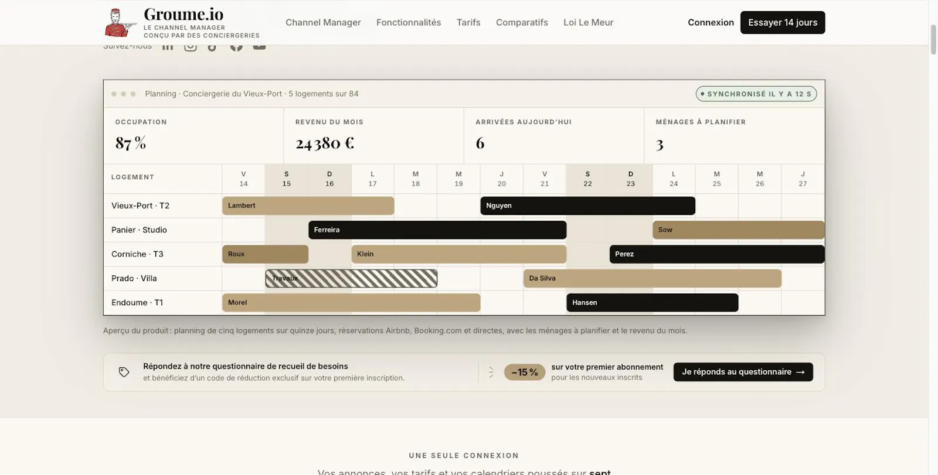938x475 pixels.
Task: Click the Vieux-Port · T2 row label
Action: [x=140, y=206]
